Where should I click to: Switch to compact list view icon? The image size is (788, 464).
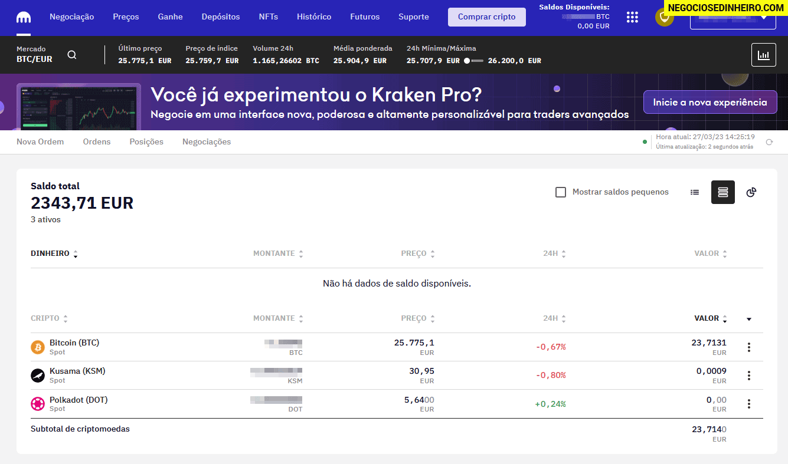pos(695,192)
